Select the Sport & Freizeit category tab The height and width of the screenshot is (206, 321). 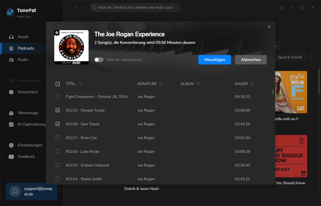click(x=290, y=57)
